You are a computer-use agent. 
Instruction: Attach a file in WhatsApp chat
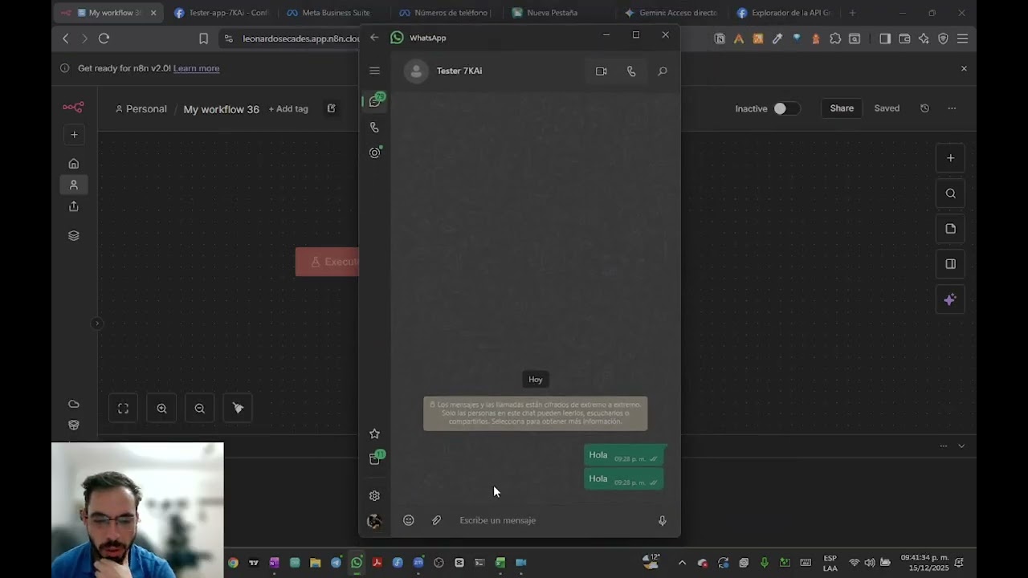click(x=436, y=520)
